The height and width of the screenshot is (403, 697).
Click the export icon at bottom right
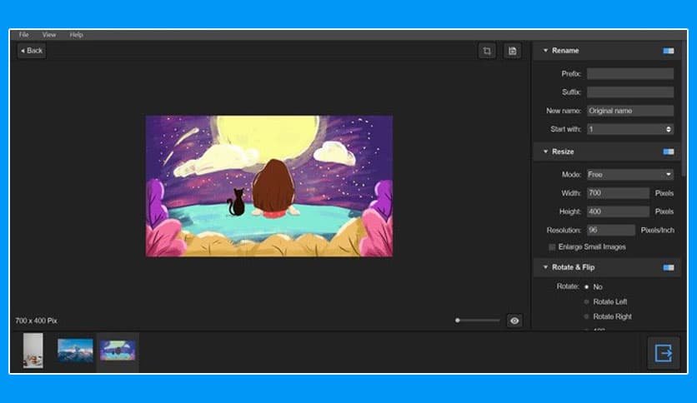663,353
